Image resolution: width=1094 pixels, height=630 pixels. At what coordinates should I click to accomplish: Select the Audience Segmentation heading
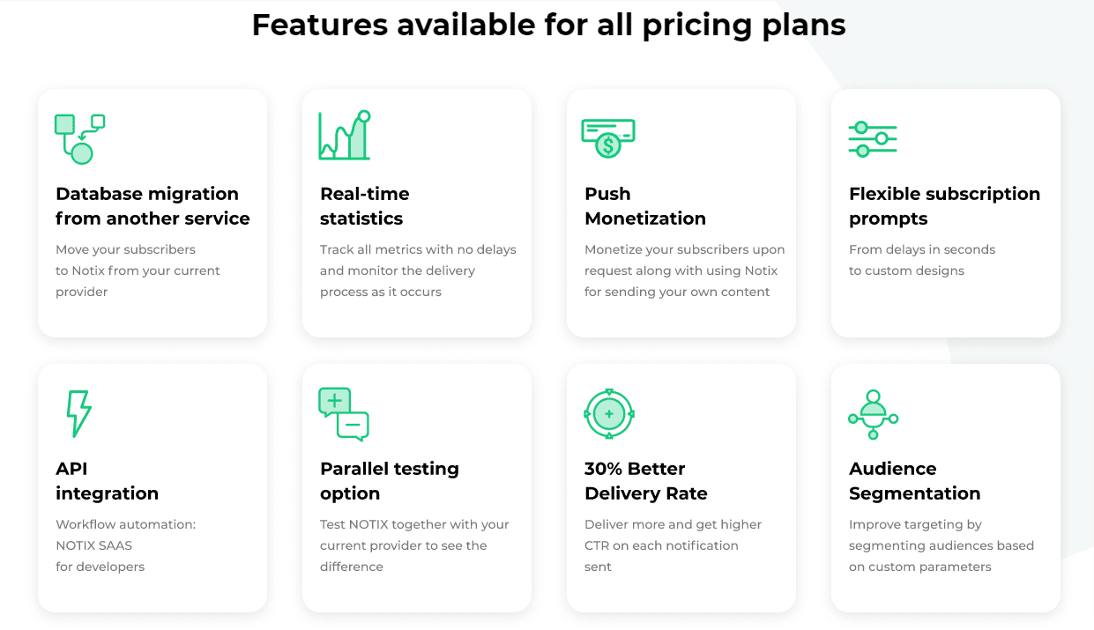[x=914, y=481]
